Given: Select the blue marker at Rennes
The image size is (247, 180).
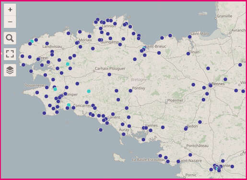Looking at the screenshot, I should tap(211, 86).
